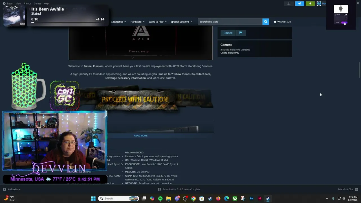Click the Add a Game label
The image size is (361, 203).
14,189
